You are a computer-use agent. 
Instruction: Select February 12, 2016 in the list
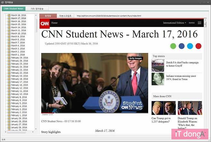click(x=20, y=88)
